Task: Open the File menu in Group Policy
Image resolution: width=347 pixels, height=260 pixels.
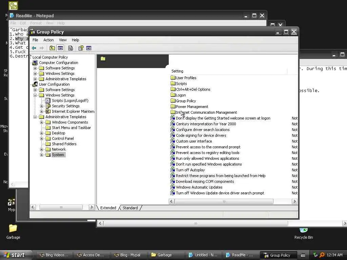Action: click(x=35, y=40)
